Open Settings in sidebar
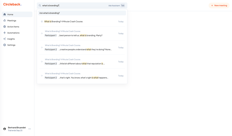 [17, 45]
